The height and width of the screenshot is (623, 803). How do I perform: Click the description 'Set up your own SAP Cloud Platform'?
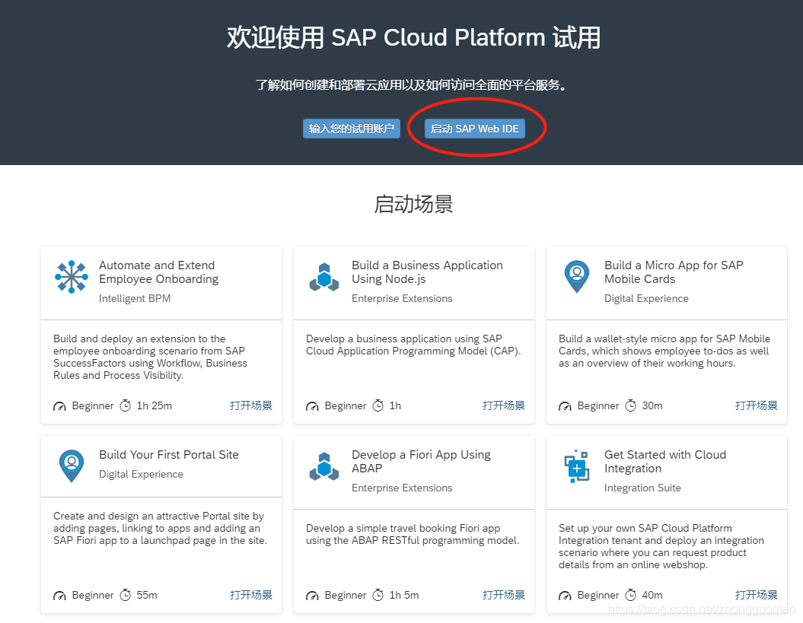[661, 546]
